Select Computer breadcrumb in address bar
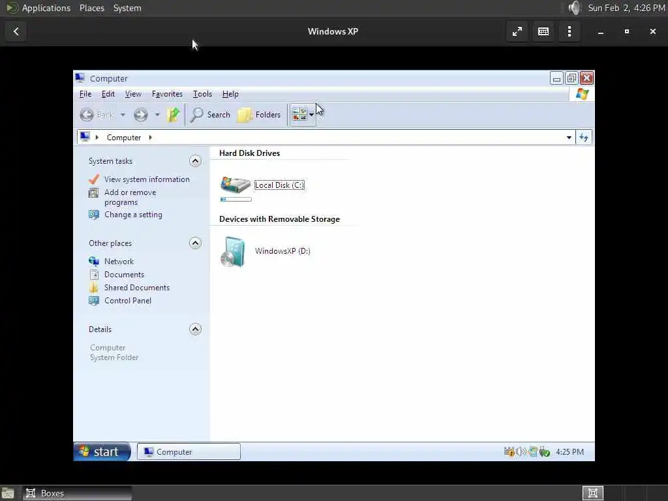The image size is (668, 501). point(123,138)
